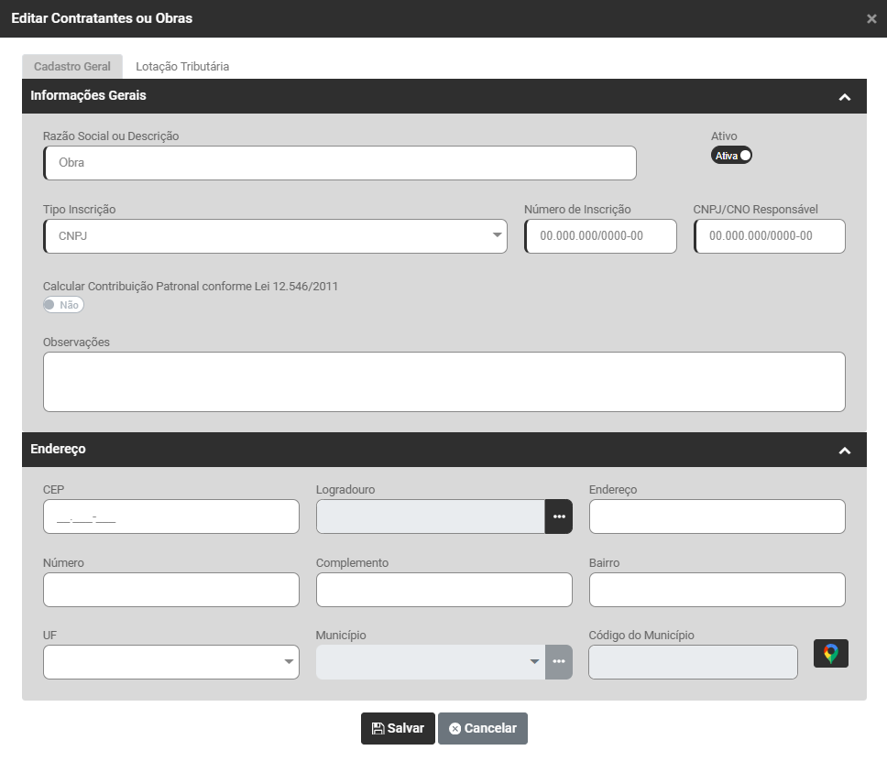The image size is (887, 772).
Task: Enable Calcular Contribuição Patronal toggle
Action: point(63,305)
